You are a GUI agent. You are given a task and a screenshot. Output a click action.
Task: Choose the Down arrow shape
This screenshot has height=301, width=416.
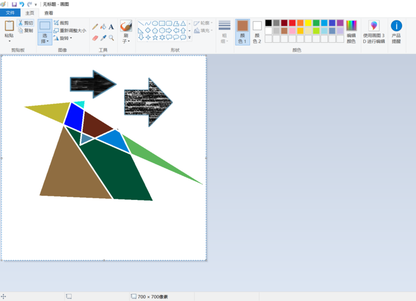point(141,37)
